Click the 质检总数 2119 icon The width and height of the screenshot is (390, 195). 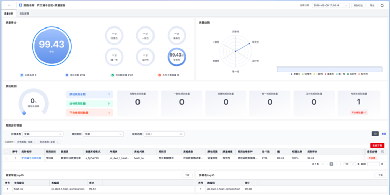(67, 75)
